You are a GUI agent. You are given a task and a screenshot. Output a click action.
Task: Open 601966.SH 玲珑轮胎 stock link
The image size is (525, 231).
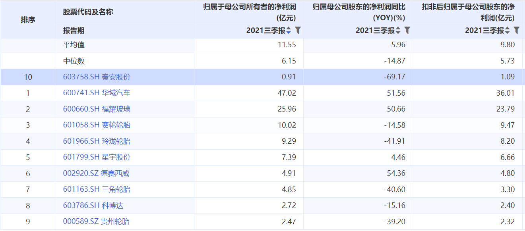[97, 141]
